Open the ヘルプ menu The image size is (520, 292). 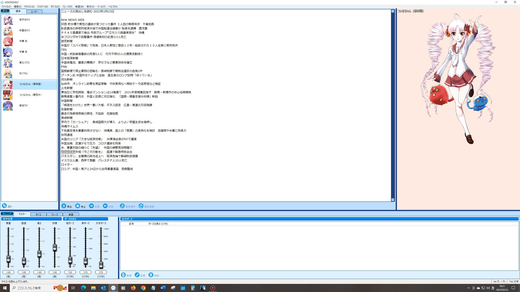tap(113, 6)
